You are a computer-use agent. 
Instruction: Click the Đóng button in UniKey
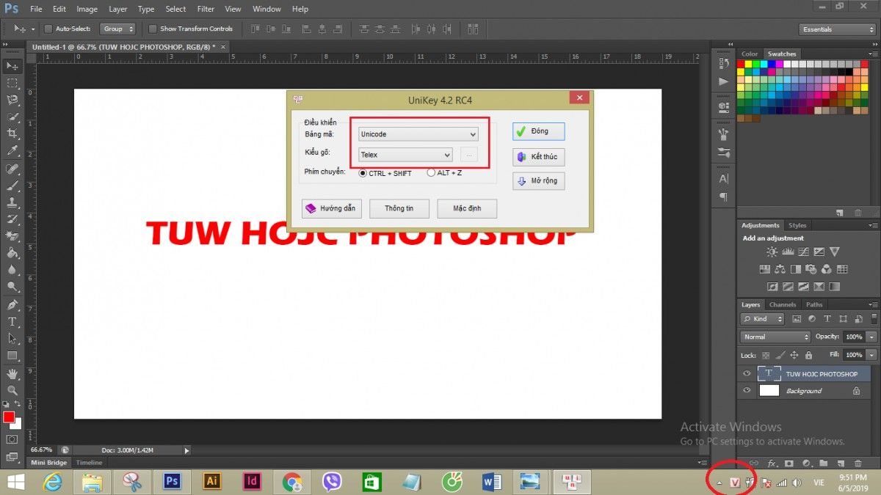[x=538, y=131]
